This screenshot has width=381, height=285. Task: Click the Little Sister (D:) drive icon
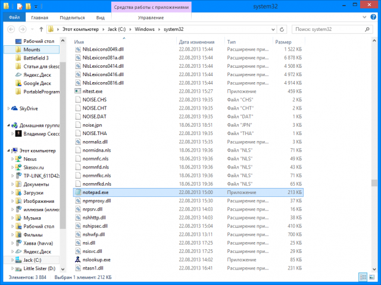(x=18, y=268)
